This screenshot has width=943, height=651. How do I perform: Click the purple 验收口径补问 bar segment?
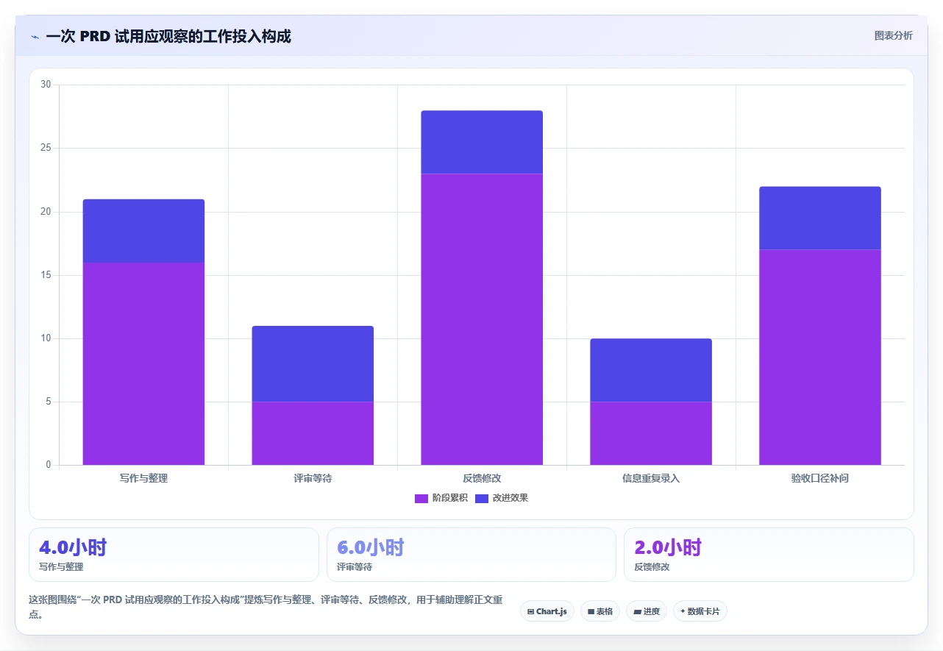pyautogui.click(x=820, y=357)
